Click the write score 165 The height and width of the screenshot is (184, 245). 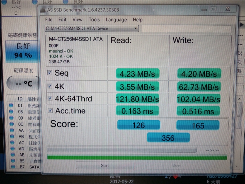coord(198,125)
